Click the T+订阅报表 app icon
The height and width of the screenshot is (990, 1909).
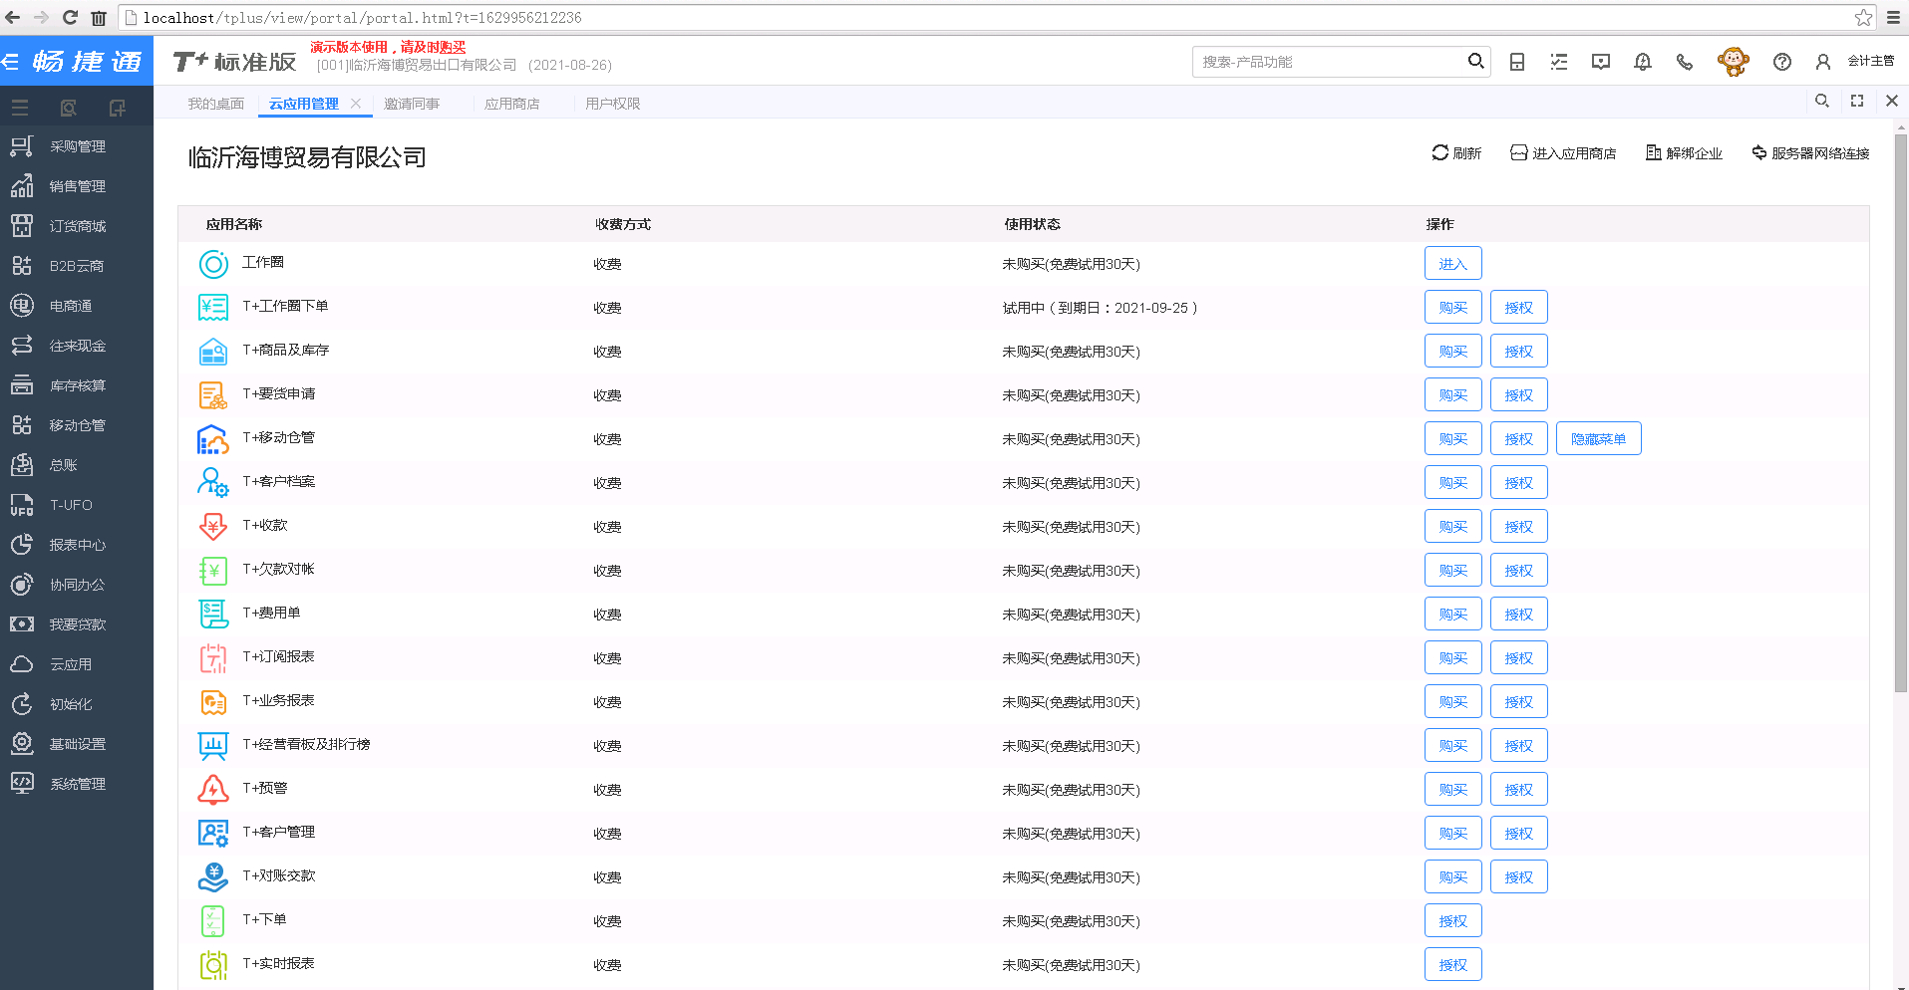point(213,658)
